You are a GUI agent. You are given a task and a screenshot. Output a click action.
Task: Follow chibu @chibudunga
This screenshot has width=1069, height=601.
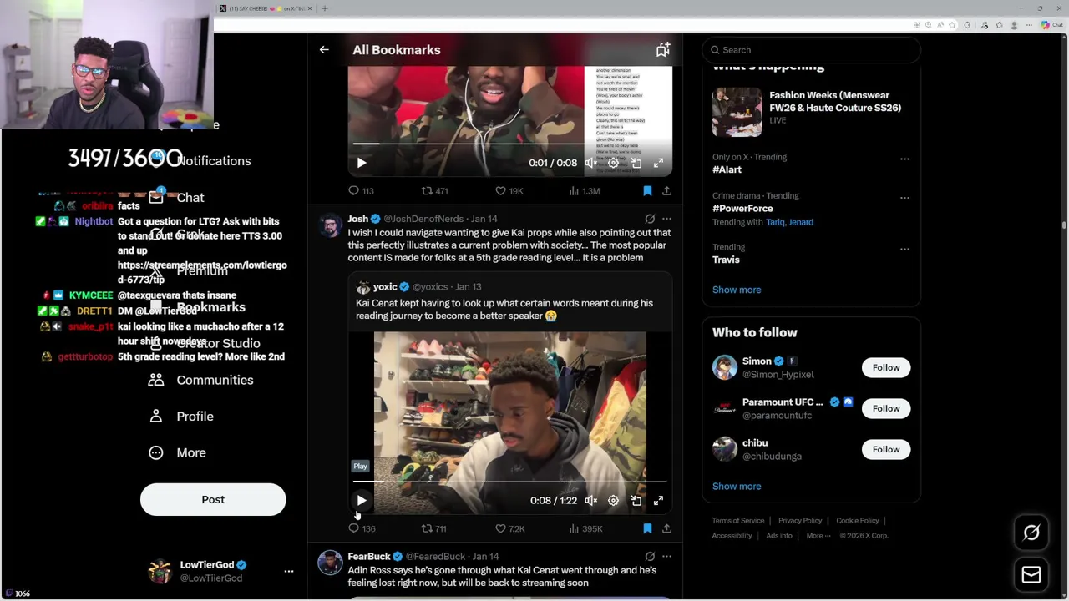coord(886,449)
